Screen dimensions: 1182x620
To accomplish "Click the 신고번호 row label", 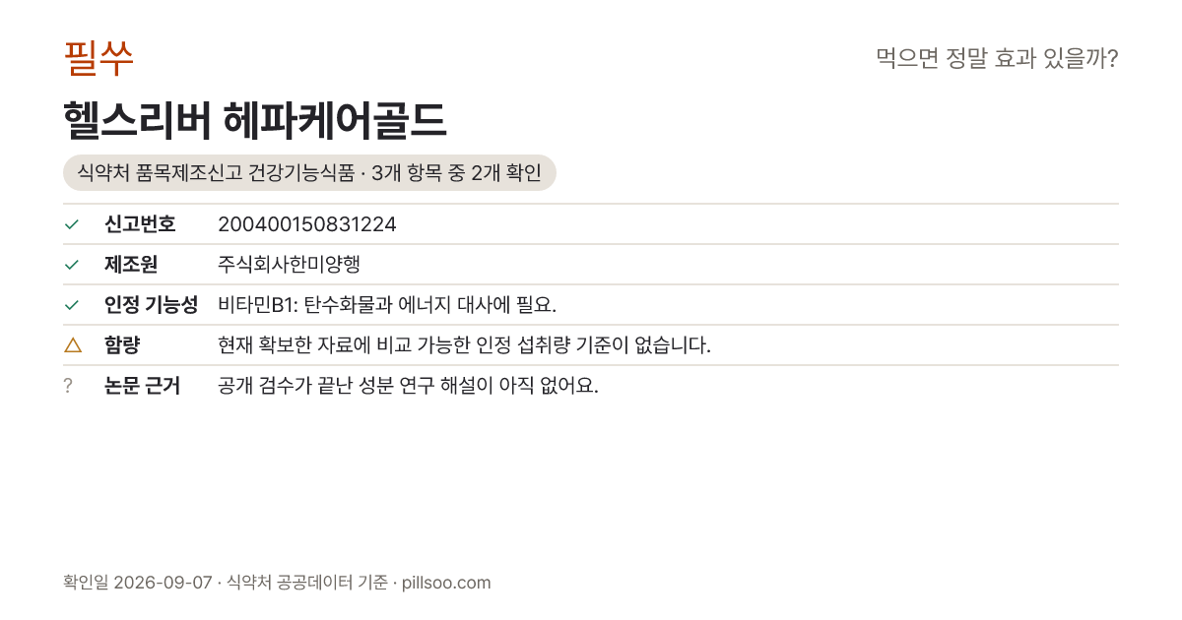I will click(x=140, y=224).
